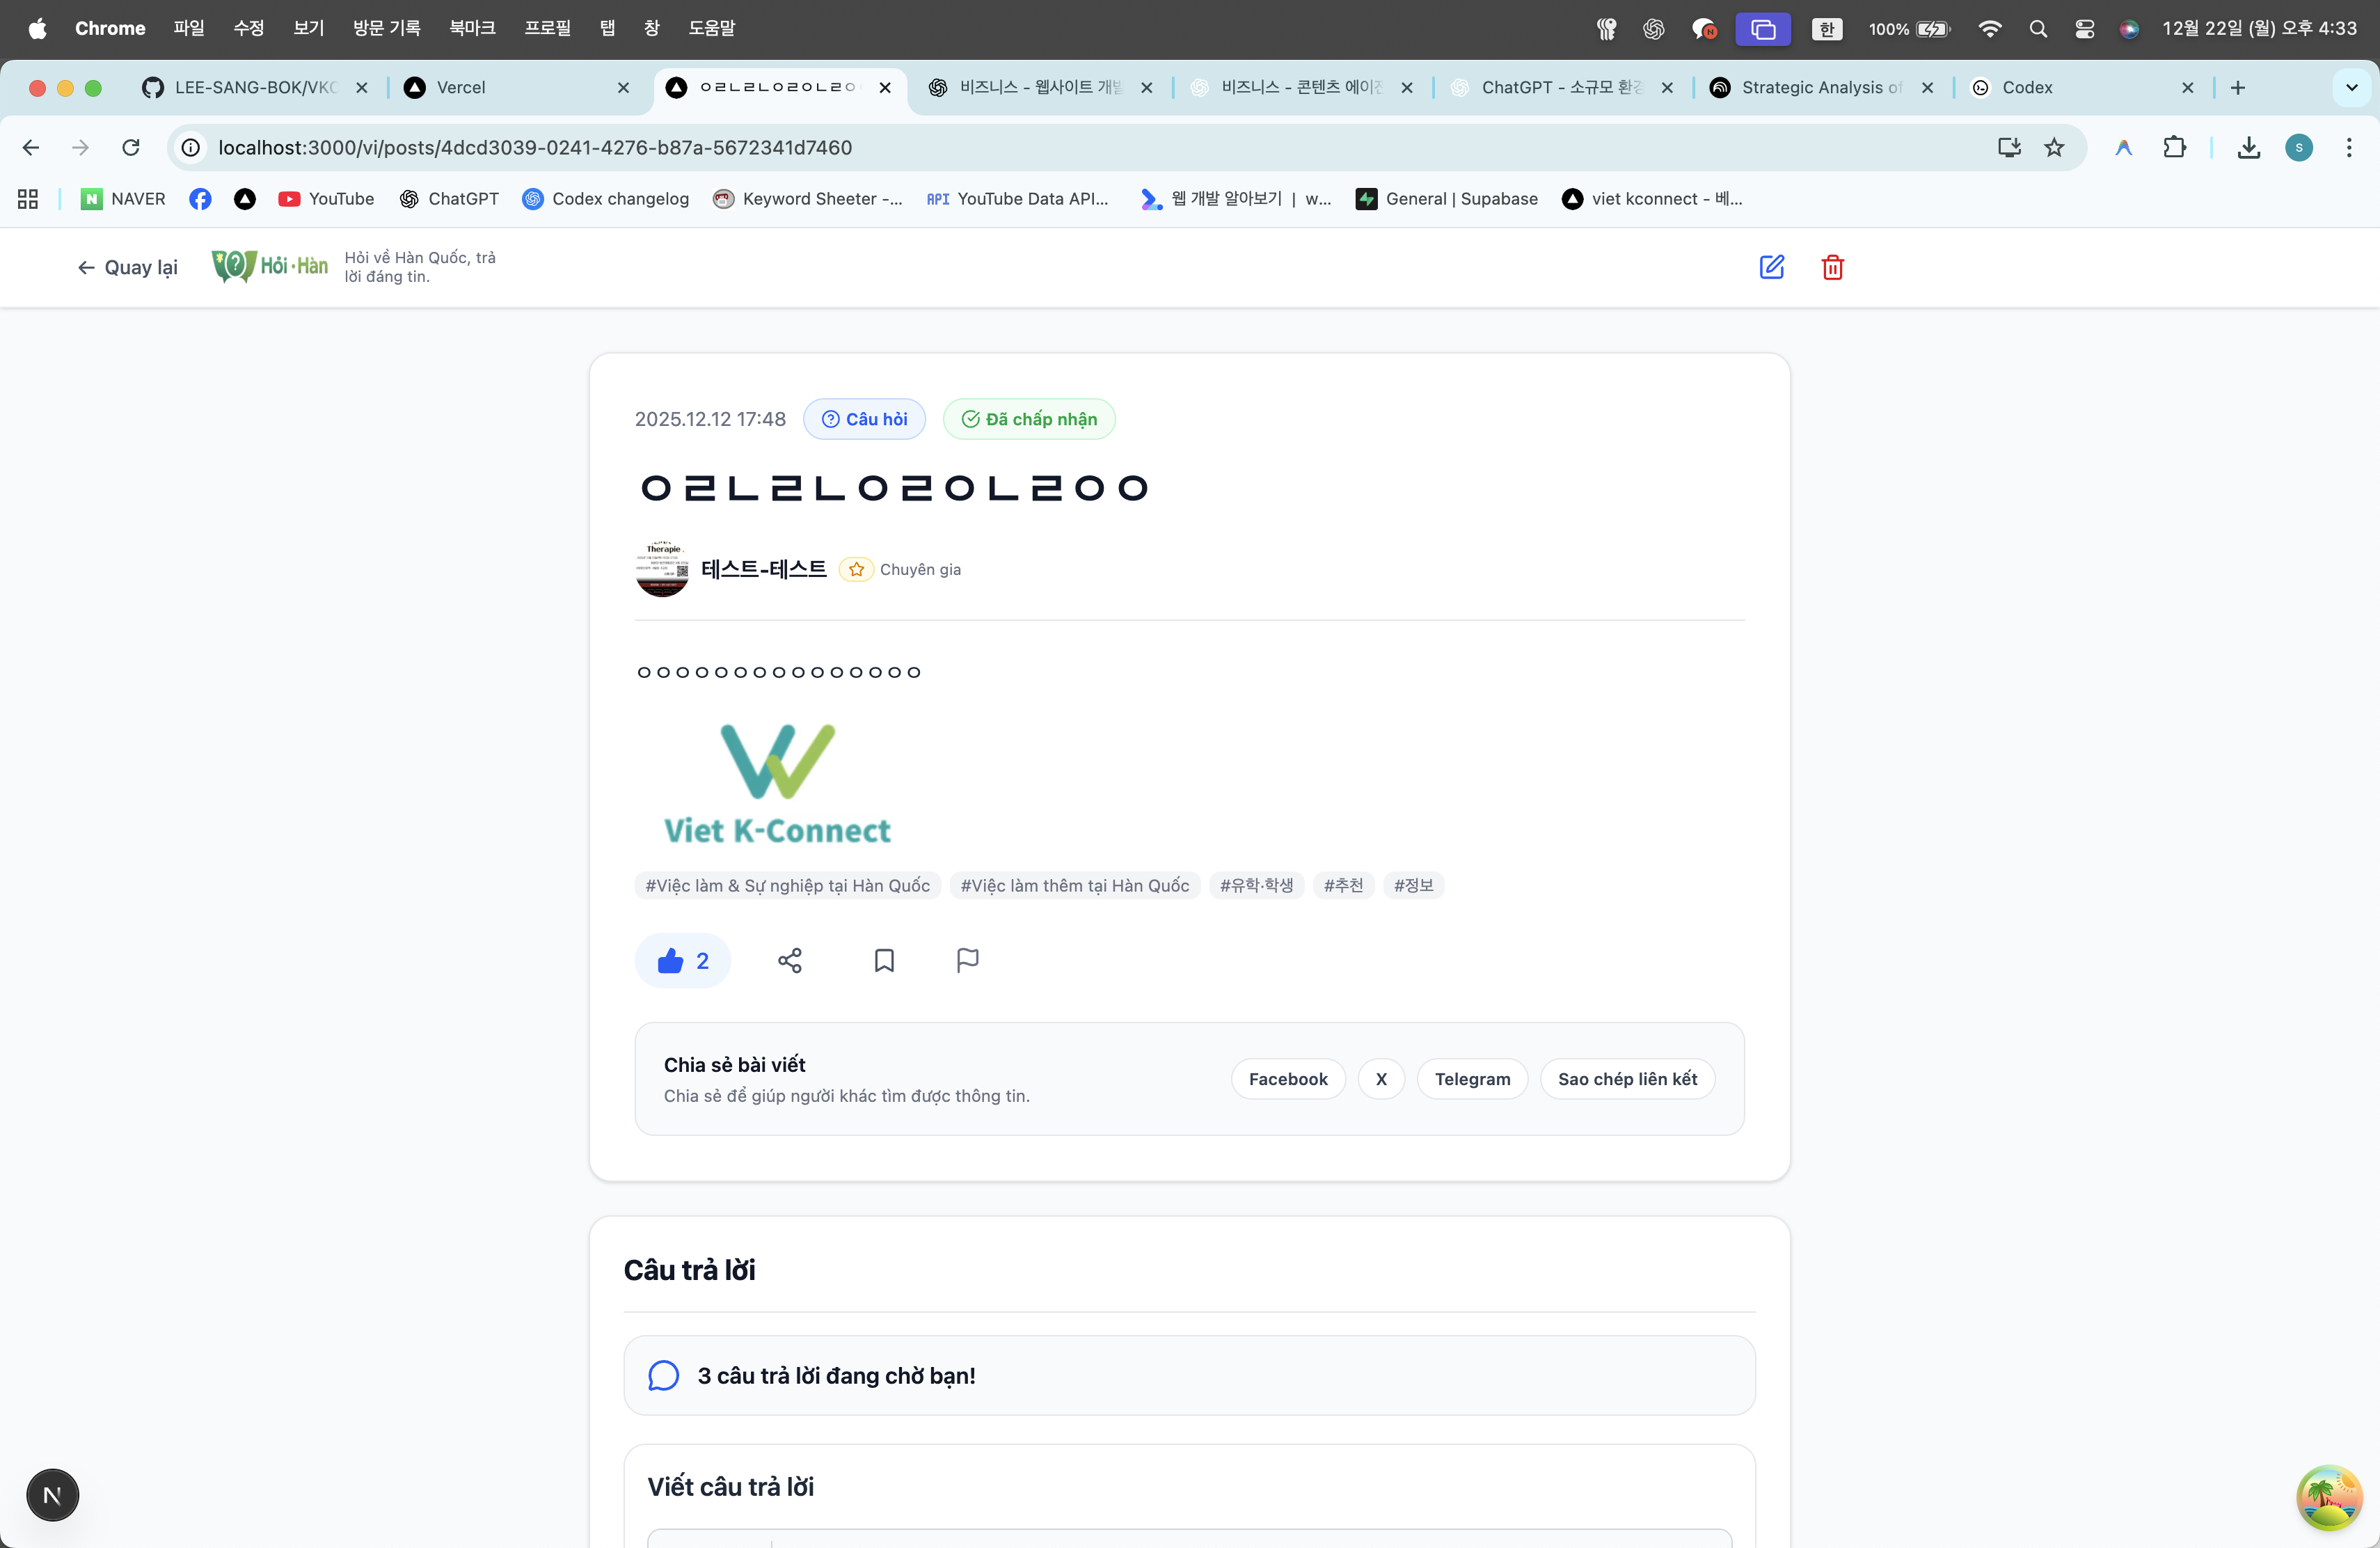
Task: Click the edit post pencil icon
Action: pyautogui.click(x=1771, y=267)
